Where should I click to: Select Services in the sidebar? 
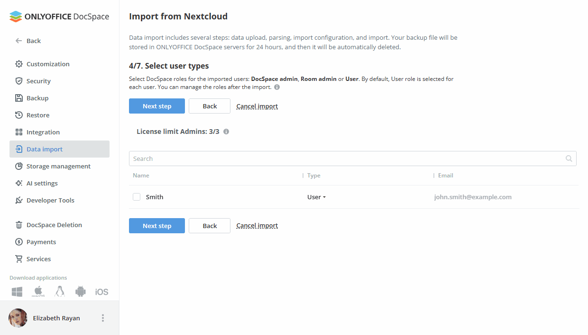38,259
